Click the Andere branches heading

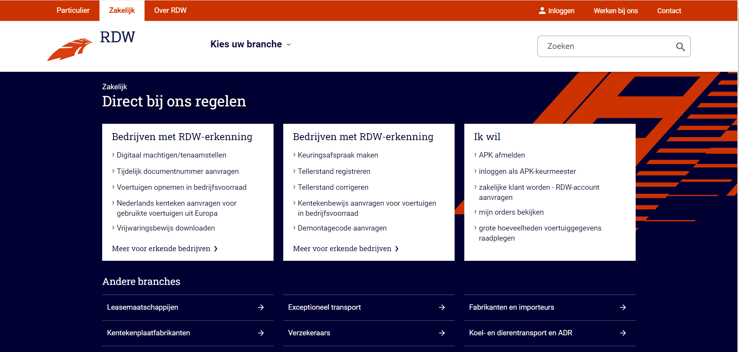141,281
